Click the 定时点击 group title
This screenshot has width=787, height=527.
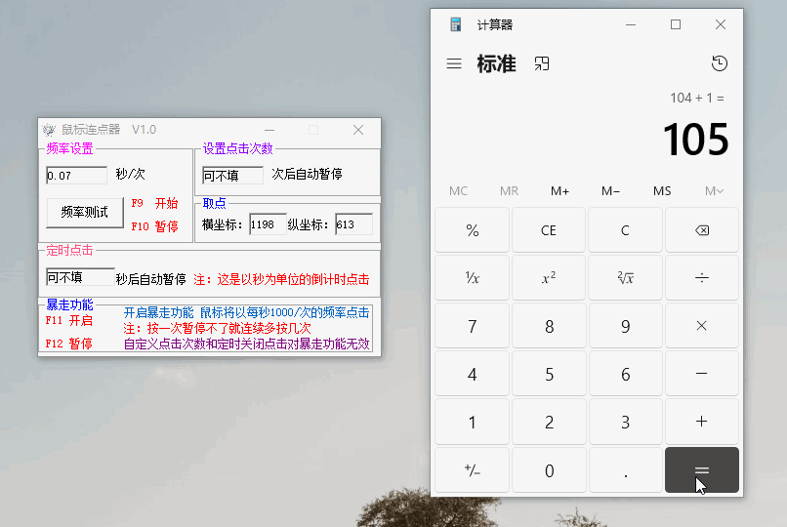[x=69, y=250]
